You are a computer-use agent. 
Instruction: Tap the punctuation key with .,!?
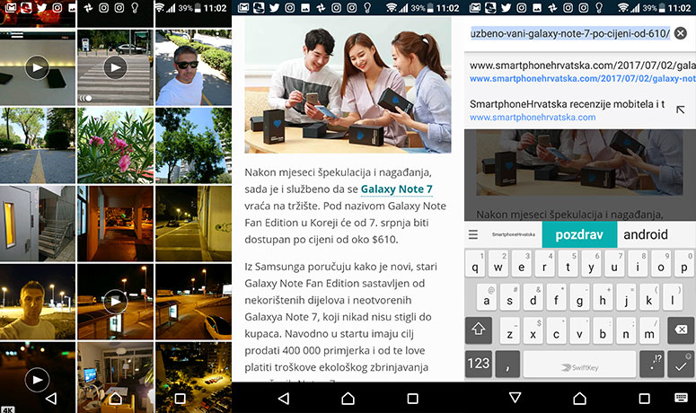point(652,365)
